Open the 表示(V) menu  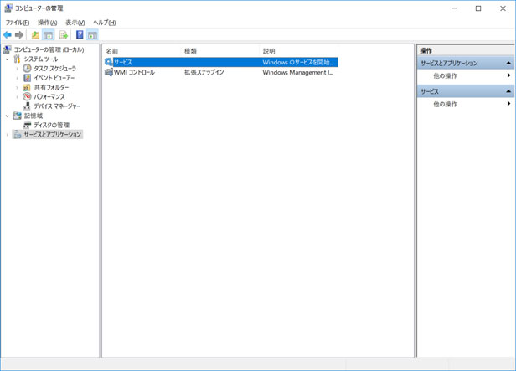click(75, 23)
